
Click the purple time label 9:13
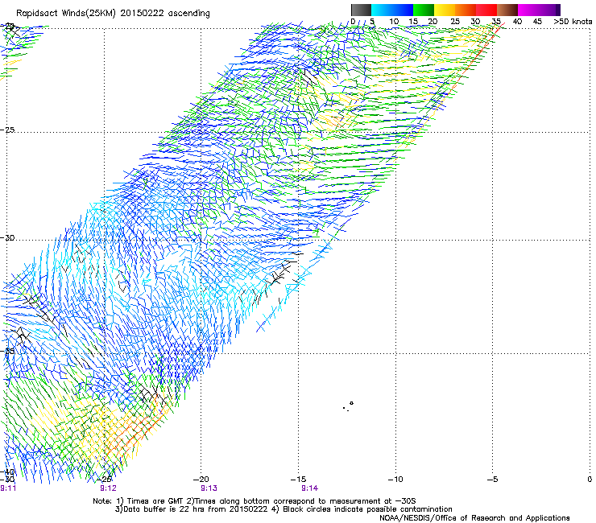tap(209, 488)
